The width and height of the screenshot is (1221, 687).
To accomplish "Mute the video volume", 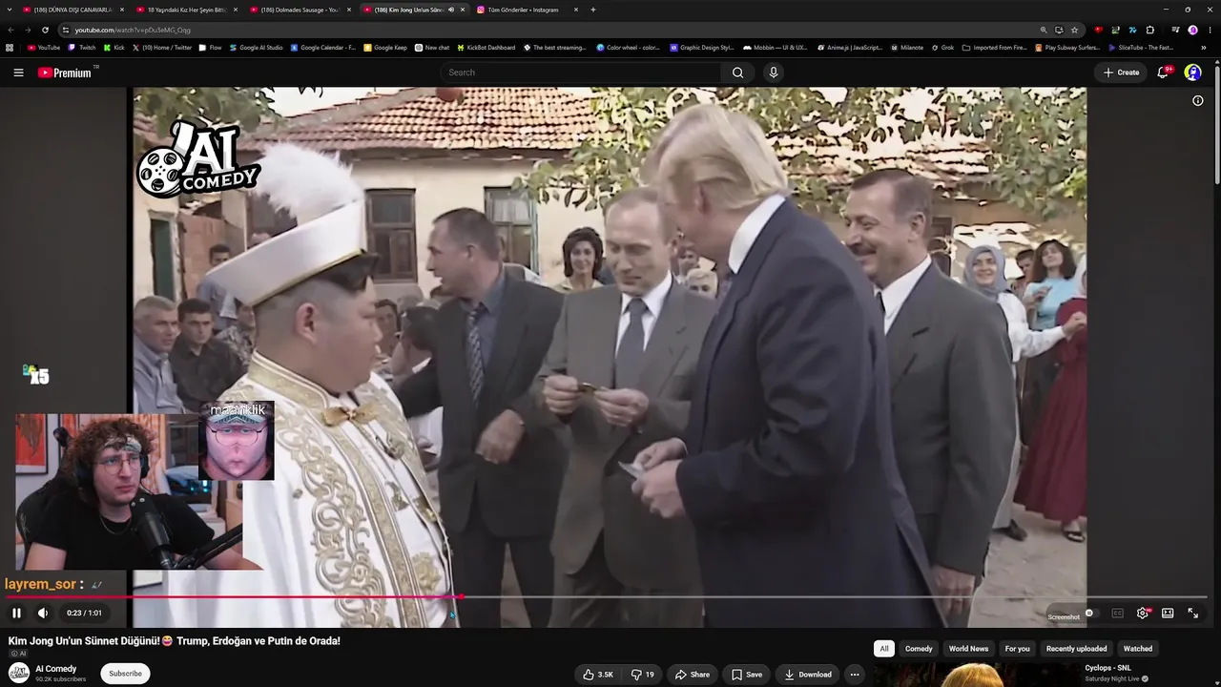I will (43, 613).
